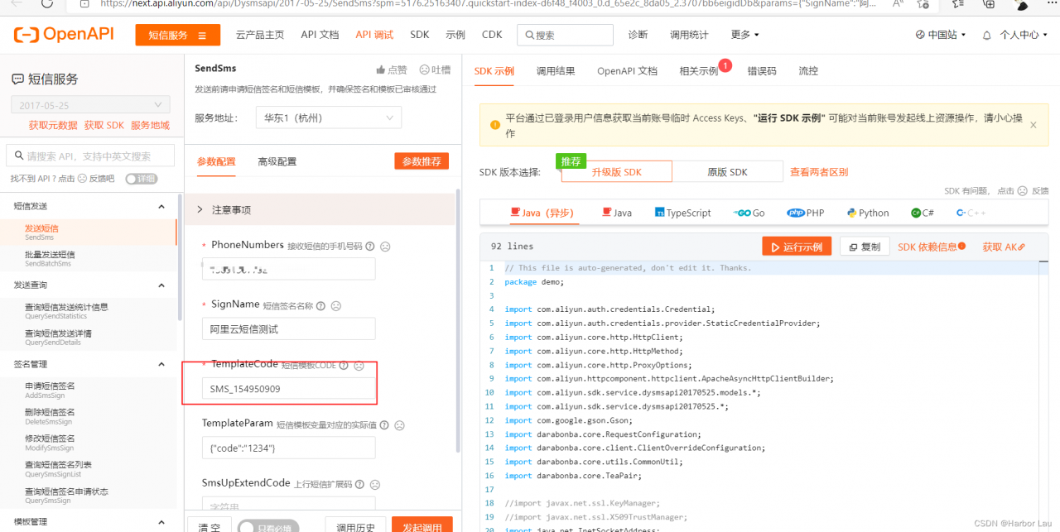Open the 2017-05-25 version dropdown
Image resolution: width=1060 pixels, height=532 pixels.
[89, 105]
